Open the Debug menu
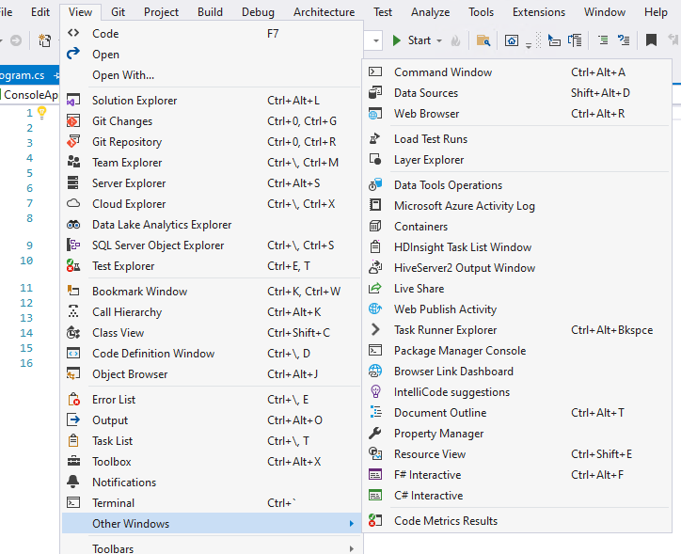Viewport: 681px width, 554px height. pos(258,12)
